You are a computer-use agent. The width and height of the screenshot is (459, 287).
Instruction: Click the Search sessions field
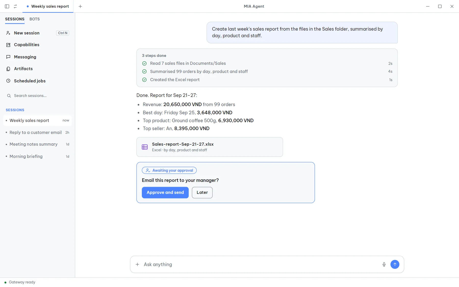tap(37, 96)
